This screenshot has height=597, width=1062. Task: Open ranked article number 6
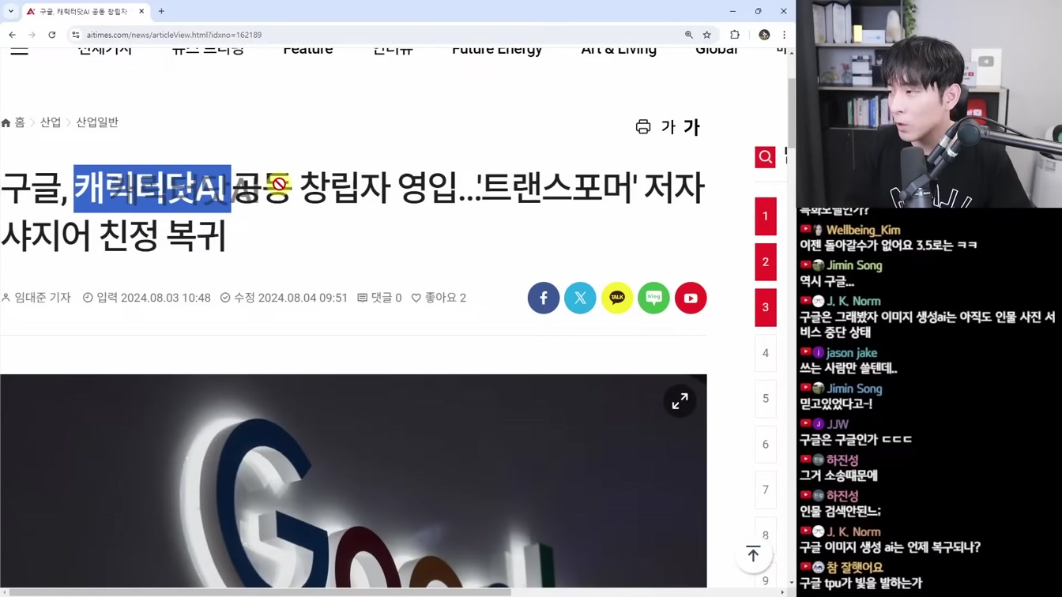point(765,445)
